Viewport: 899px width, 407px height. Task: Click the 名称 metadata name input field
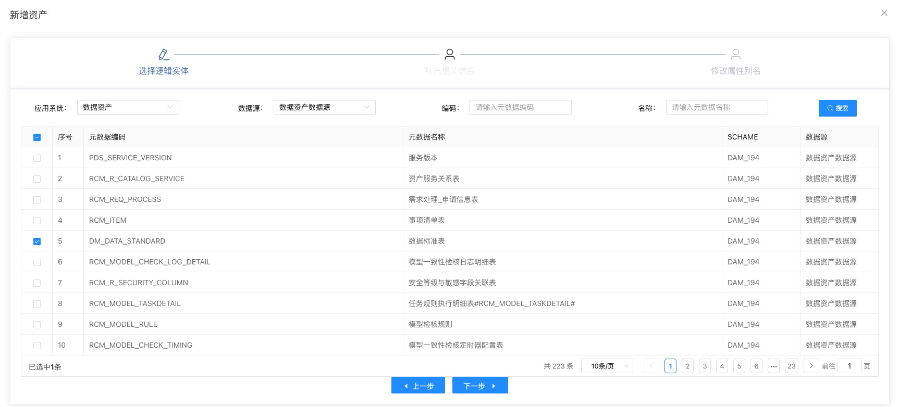[717, 107]
